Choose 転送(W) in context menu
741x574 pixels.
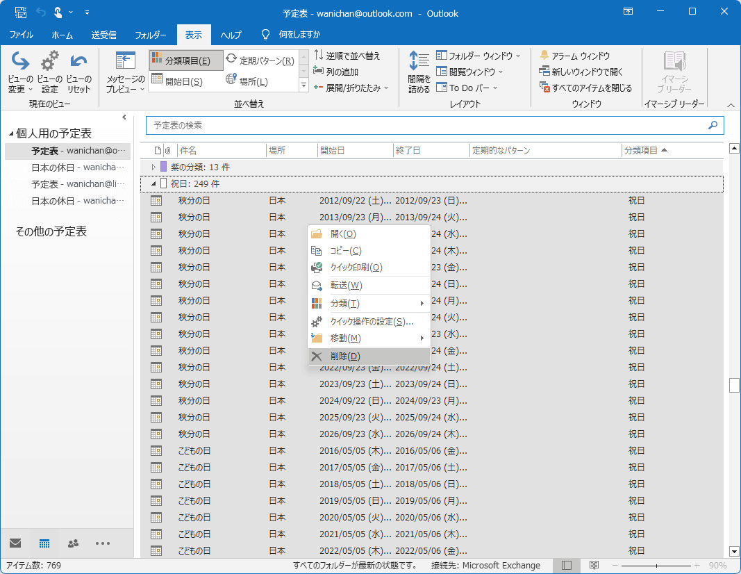[x=369, y=286]
